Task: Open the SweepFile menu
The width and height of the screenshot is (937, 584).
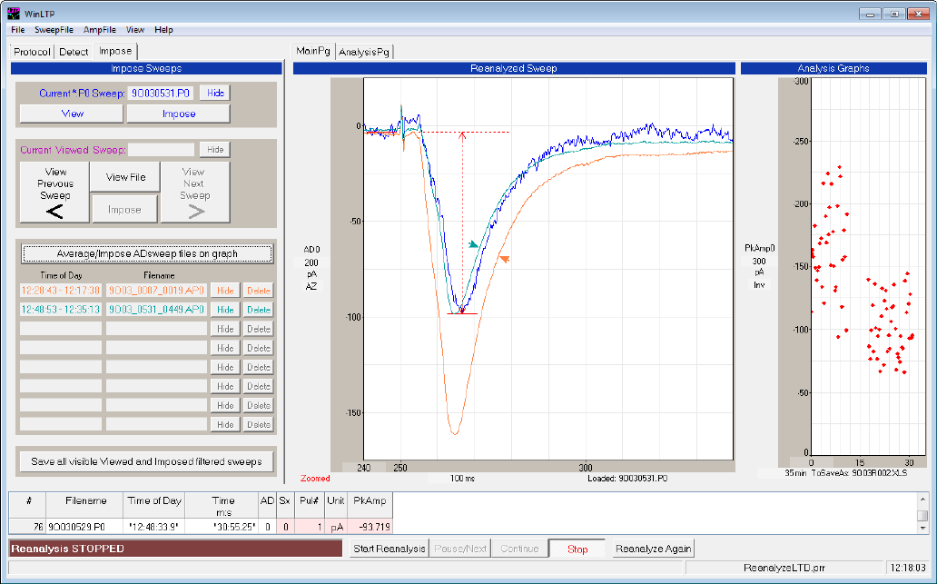Action: 54,30
